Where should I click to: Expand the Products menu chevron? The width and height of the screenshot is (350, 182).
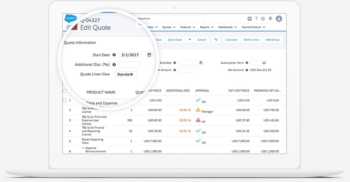coord(194,27)
